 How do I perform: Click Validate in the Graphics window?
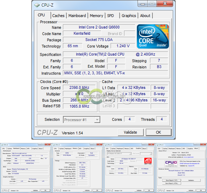139,190
